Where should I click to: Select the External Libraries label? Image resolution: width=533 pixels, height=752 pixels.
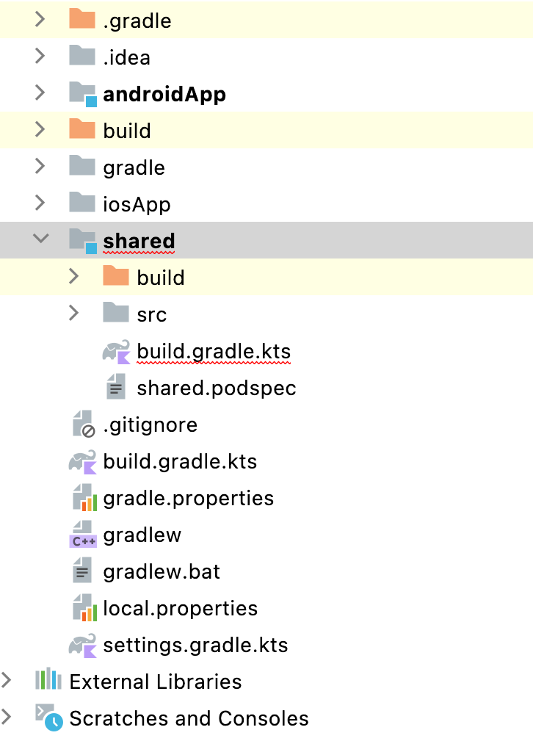pyautogui.click(x=156, y=681)
